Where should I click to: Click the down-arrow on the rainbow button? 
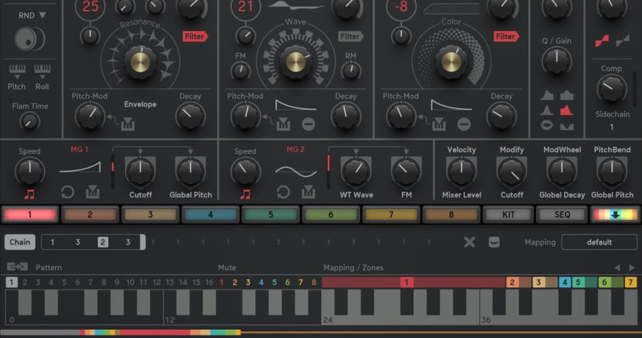pos(615,215)
